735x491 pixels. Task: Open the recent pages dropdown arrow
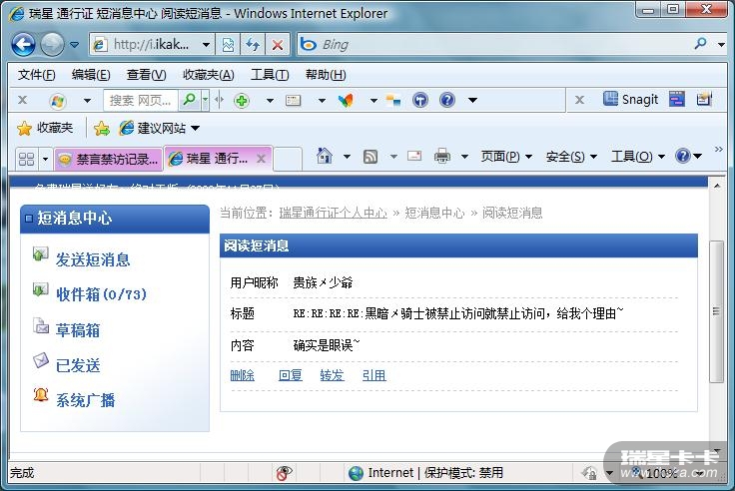pos(74,45)
